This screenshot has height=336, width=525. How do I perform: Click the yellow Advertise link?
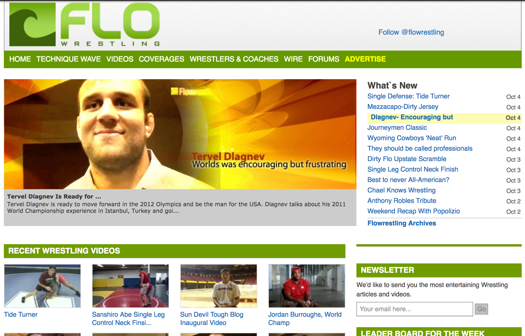(365, 59)
